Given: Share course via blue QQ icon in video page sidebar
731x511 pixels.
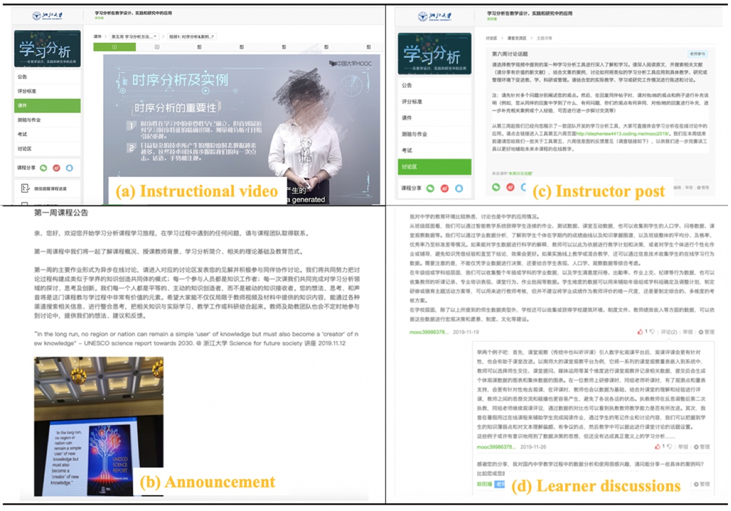Looking at the screenshot, I should (69, 168).
